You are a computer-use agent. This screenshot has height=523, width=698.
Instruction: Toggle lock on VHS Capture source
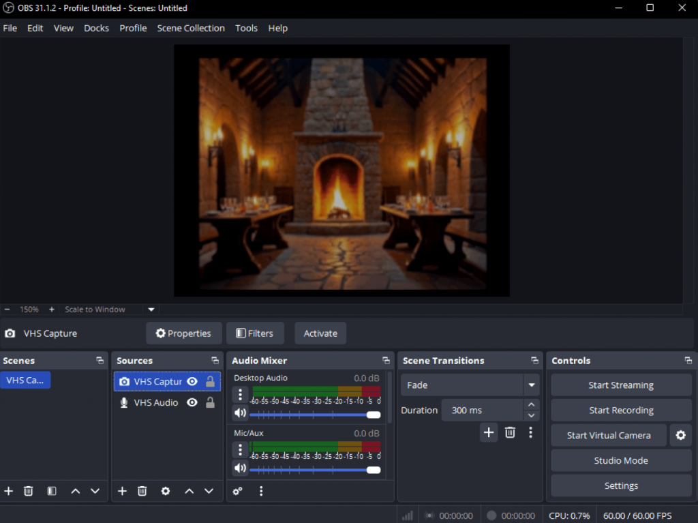pyautogui.click(x=211, y=382)
